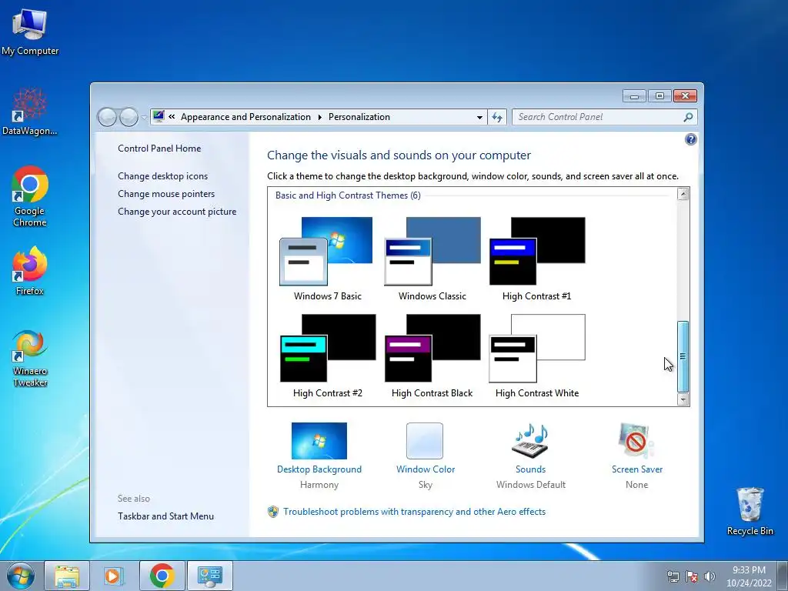
Task: Select the Google Chrome desktop shortcut
Action: point(30,196)
